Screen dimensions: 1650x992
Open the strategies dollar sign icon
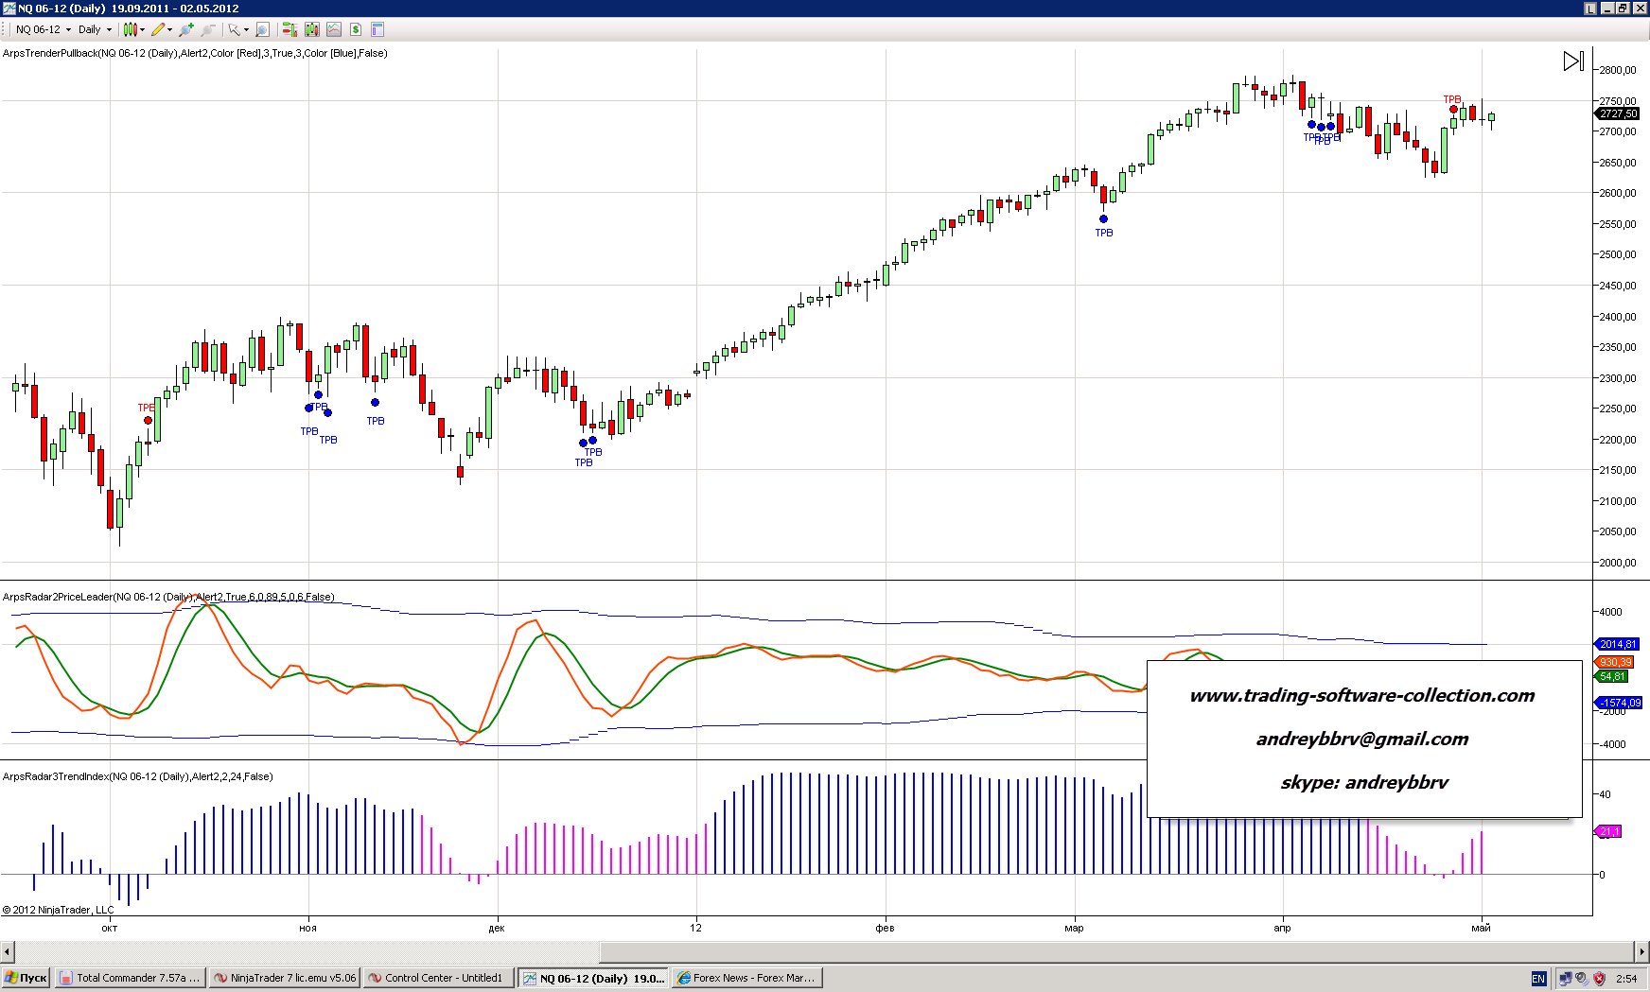[356, 29]
